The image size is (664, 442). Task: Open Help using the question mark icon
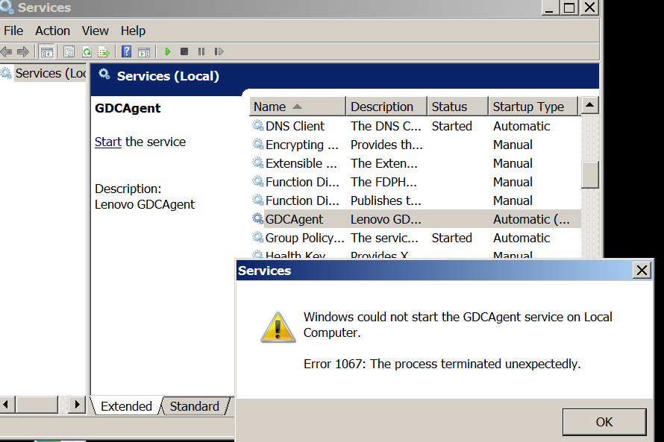(x=127, y=51)
